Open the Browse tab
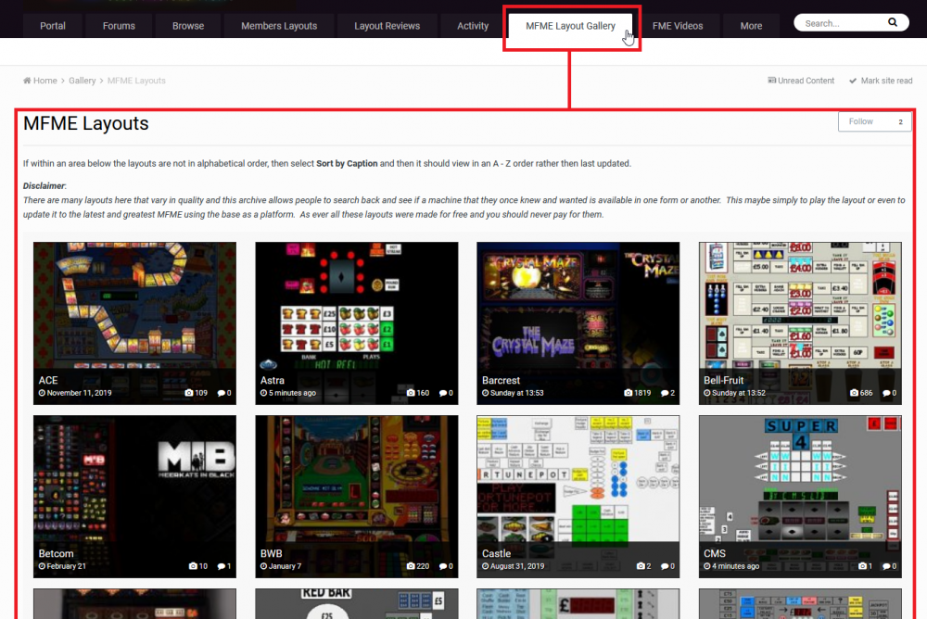The width and height of the screenshot is (927, 619). [x=188, y=26]
